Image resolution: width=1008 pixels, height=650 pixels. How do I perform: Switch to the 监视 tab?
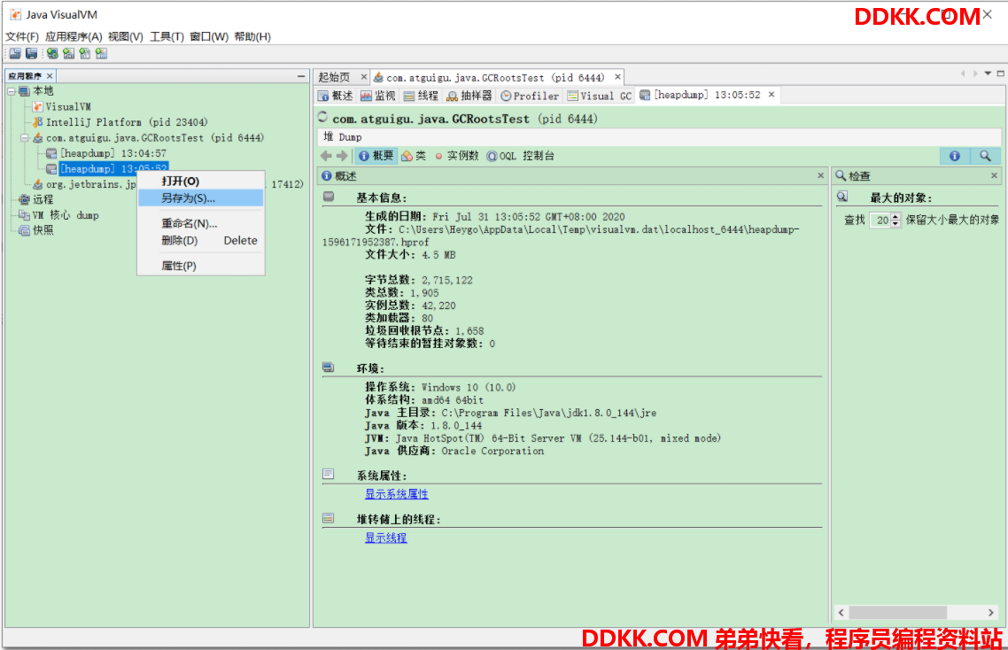pos(378,96)
